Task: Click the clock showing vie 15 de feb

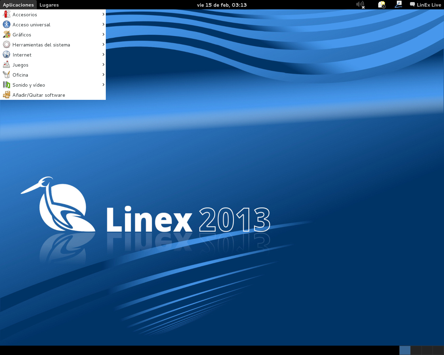Action: click(x=222, y=5)
